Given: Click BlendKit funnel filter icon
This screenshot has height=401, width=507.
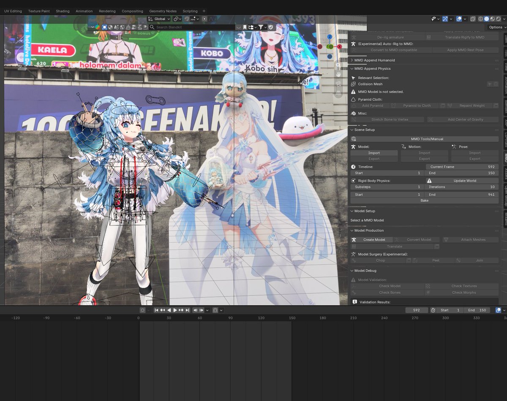Looking at the screenshot, I should (262, 27).
